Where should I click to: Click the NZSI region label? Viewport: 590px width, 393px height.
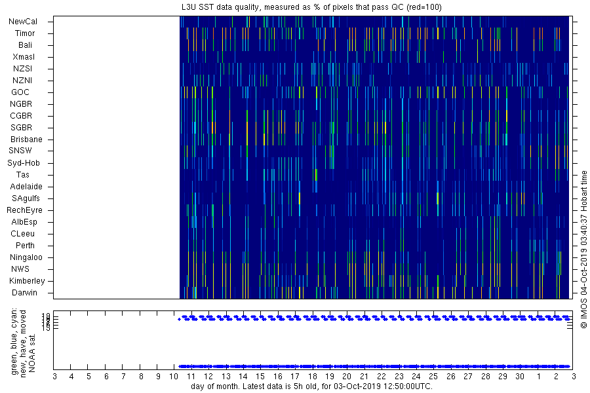point(22,69)
